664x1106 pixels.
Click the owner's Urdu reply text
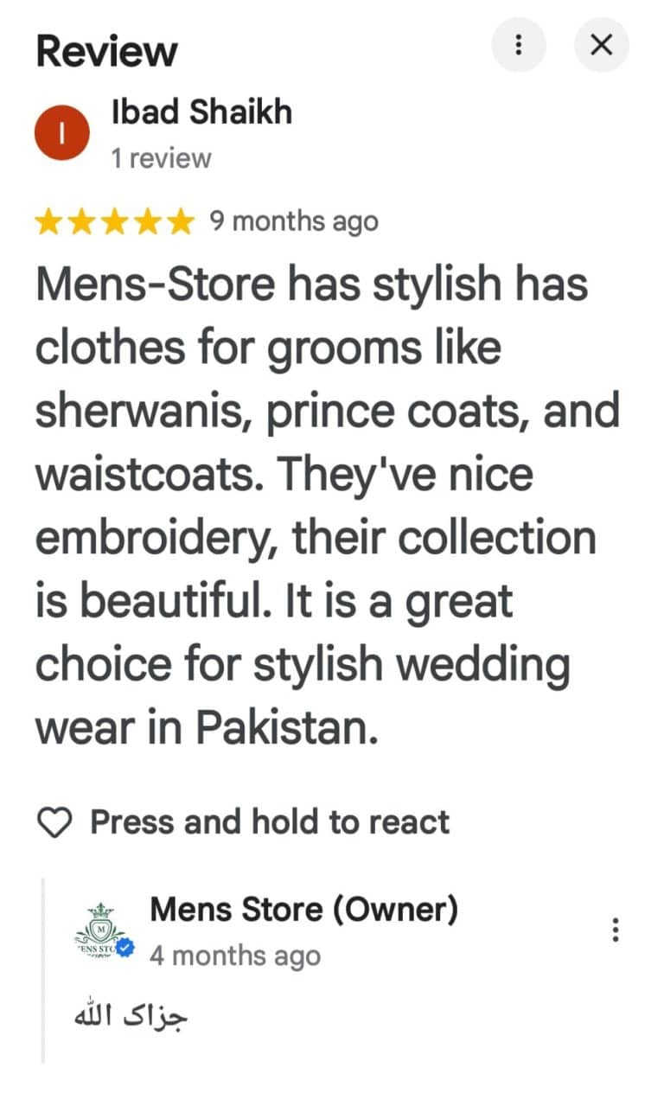[131, 1013]
